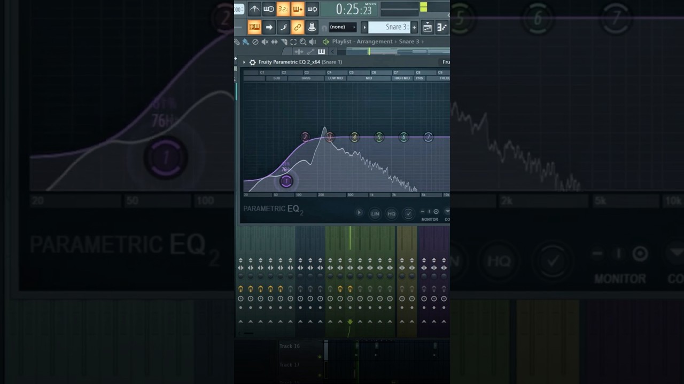Screen dimensions: 684x384
Task: Select EQ band 6 token
Action: [x=403, y=138]
